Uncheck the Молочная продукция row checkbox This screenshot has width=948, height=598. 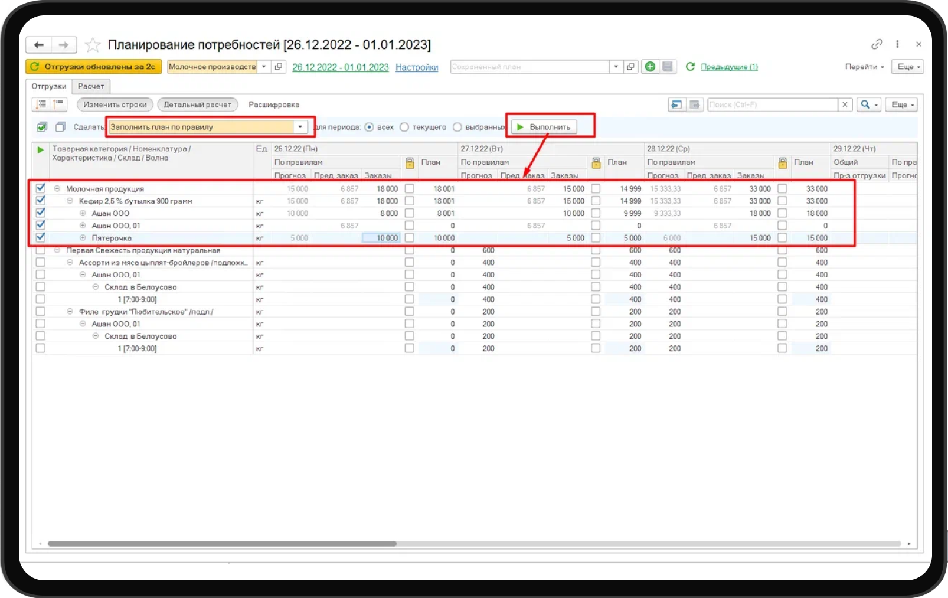coord(41,188)
